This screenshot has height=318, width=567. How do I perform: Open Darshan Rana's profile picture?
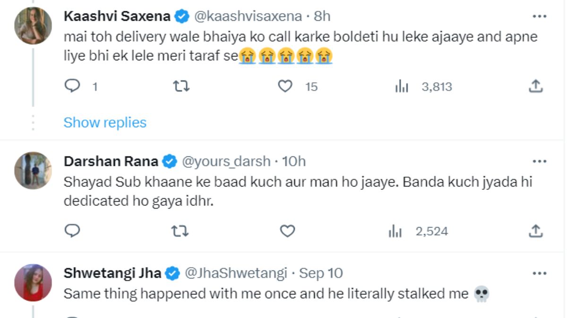coord(33,171)
